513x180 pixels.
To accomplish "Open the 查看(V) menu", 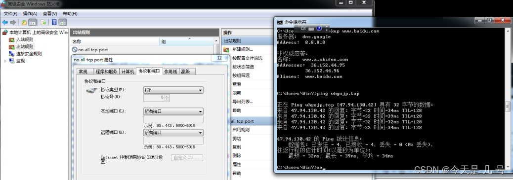I will tap(50, 13).
